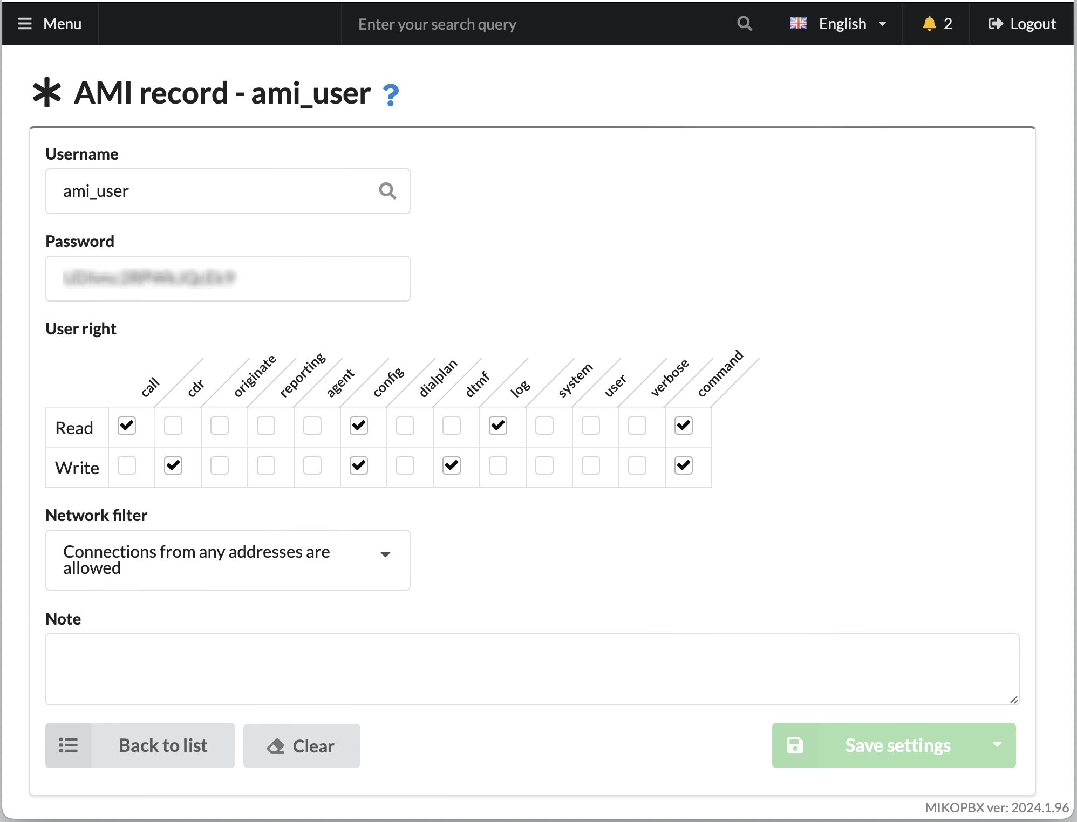Click the floppy disk save icon
This screenshot has width=1077, height=822.
click(795, 745)
